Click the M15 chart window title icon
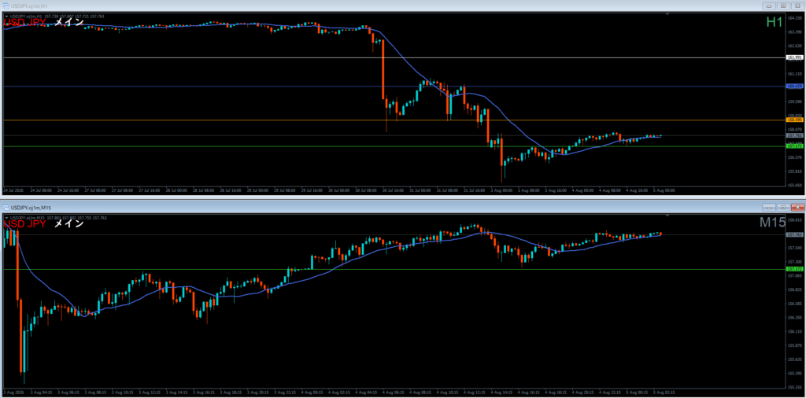Image resolution: width=806 pixels, height=398 pixels. [6, 208]
